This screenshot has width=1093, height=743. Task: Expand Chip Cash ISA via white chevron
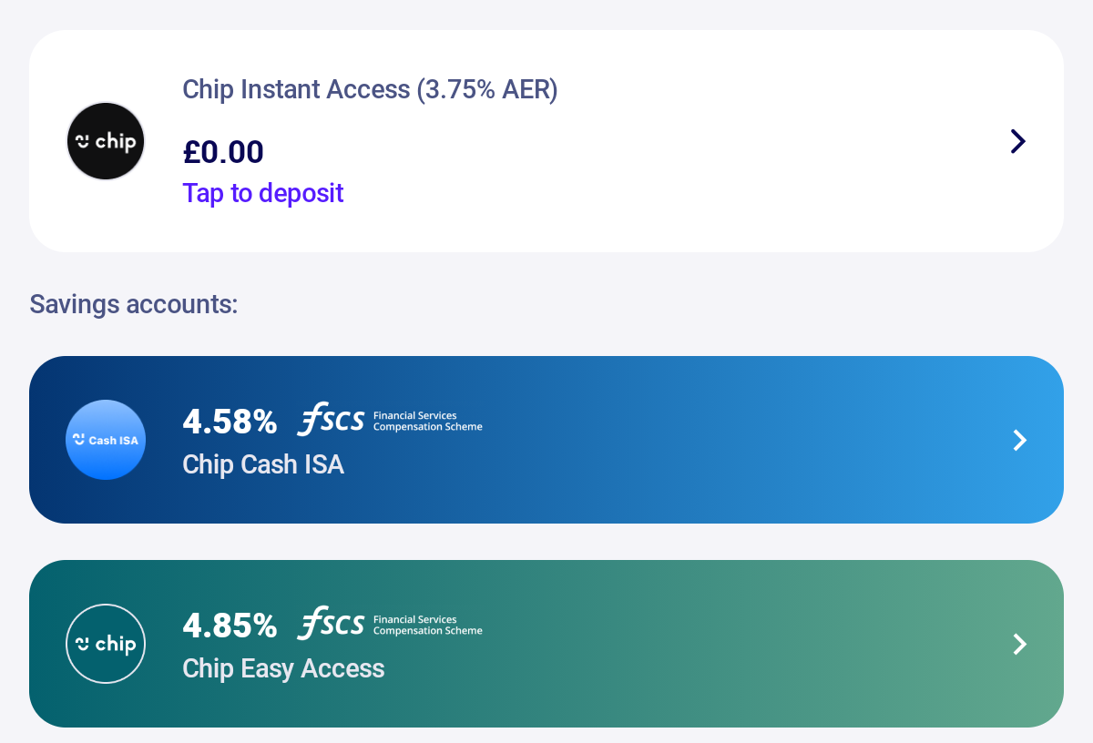pos(1020,440)
